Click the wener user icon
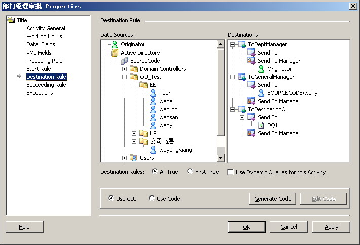The image size is (360, 245). coord(153,101)
